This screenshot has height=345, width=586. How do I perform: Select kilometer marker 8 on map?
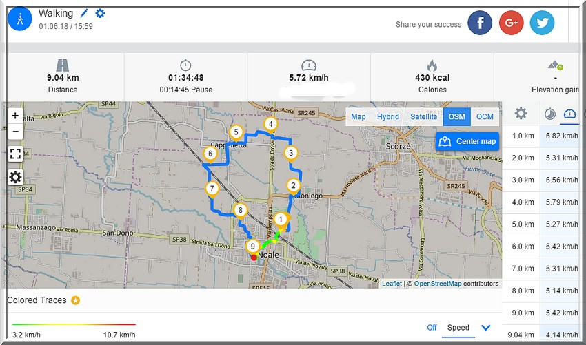click(x=241, y=211)
